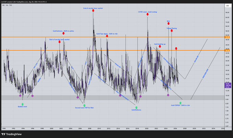Click the 'Gold Bottoms' label
Screen dimensions: 233x138
[136, 110]
